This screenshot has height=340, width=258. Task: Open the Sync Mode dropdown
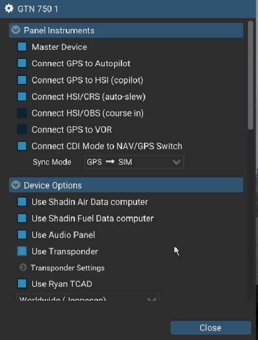(x=134, y=162)
